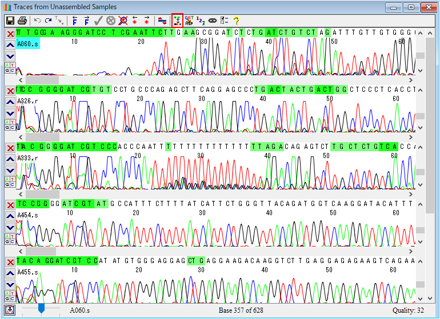Toggle the T channel for A333.r trace
The image size is (440, 319).
tap(13, 179)
